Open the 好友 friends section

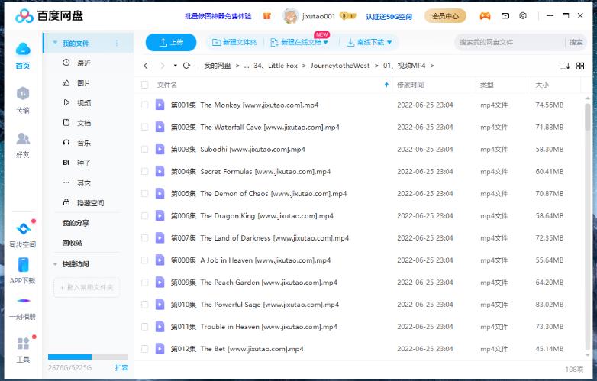pyautogui.click(x=23, y=138)
